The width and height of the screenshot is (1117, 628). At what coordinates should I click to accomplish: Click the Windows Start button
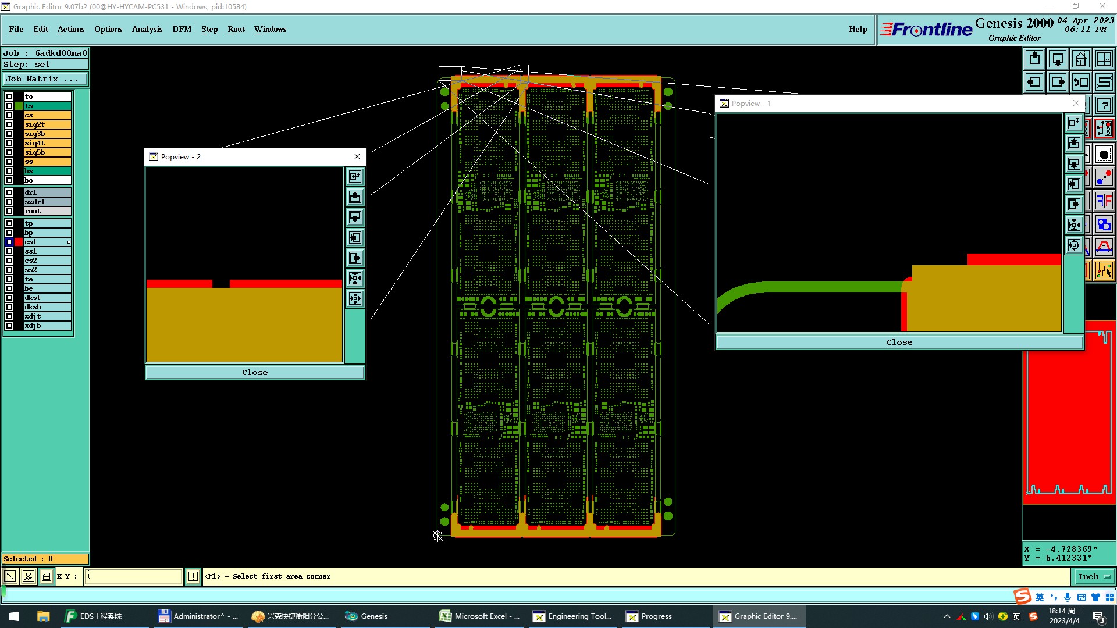click(14, 616)
